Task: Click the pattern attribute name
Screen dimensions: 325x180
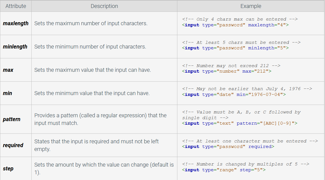Action: (x=12, y=119)
